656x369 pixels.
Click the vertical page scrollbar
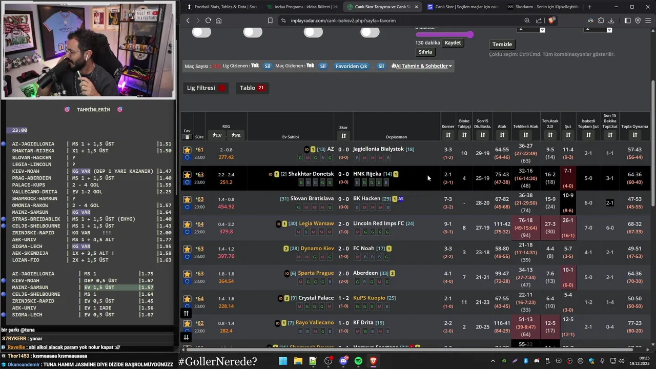click(x=653, y=143)
